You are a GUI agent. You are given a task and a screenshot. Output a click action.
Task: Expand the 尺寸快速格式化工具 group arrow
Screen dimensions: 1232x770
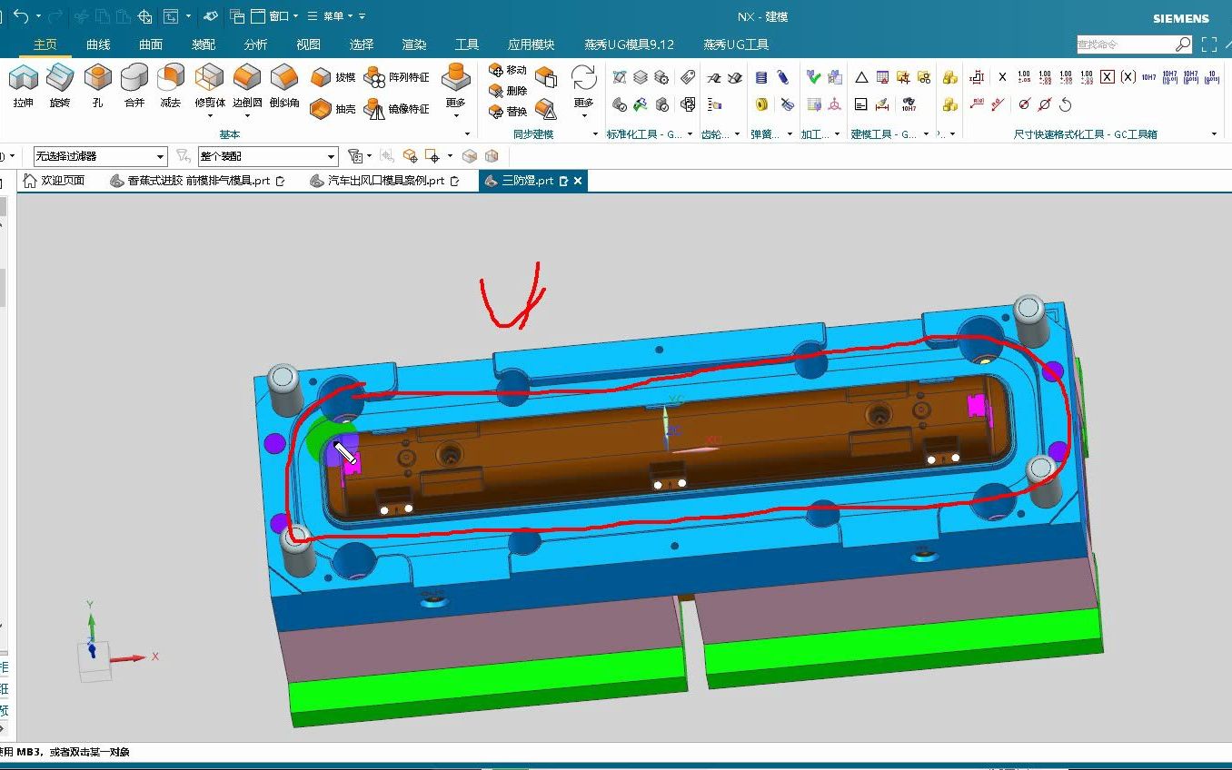[1214, 134]
